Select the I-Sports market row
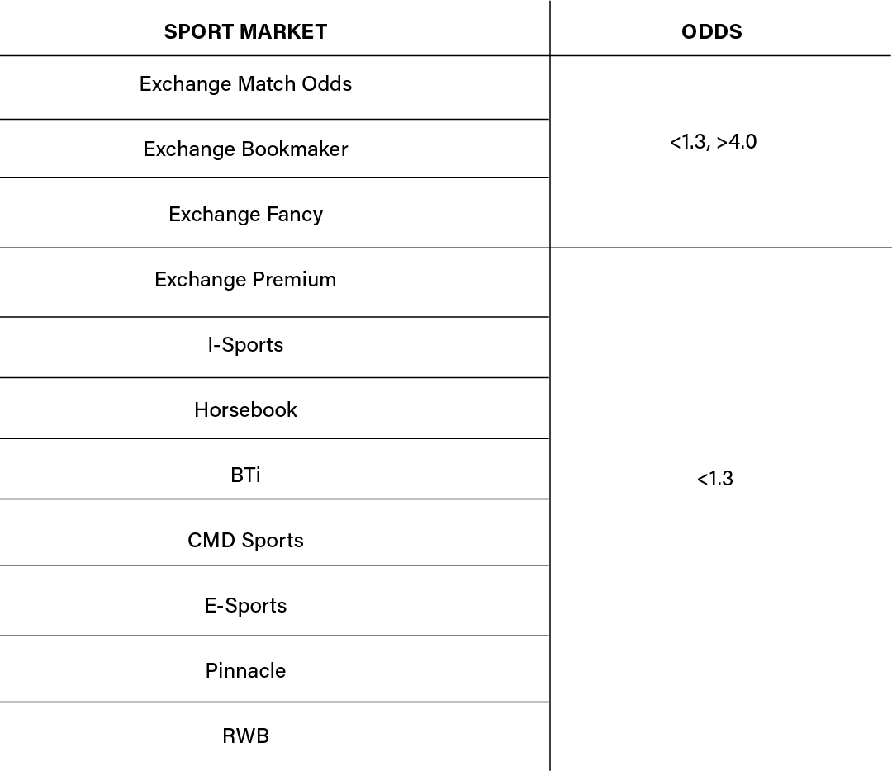892x771 pixels. click(245, 345)
